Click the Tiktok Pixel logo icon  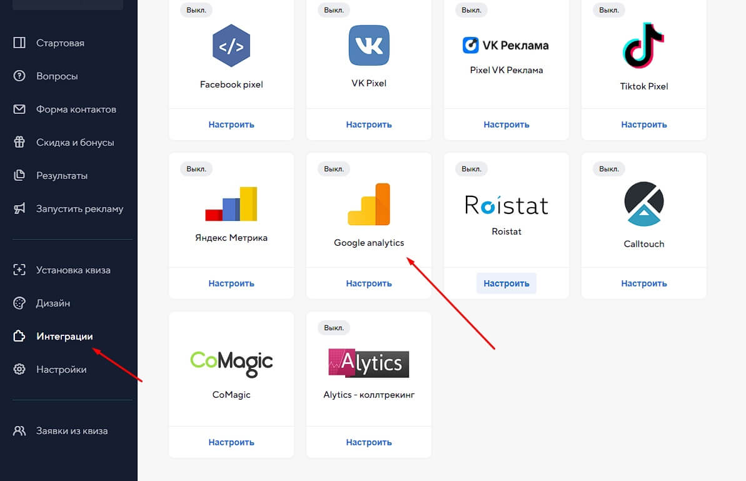pyautogui.click(x=643, y=46)
